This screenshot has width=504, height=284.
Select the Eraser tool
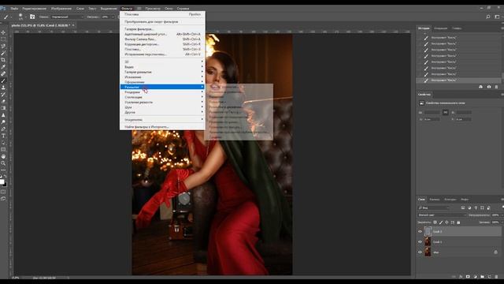click(x=3, y=101)
